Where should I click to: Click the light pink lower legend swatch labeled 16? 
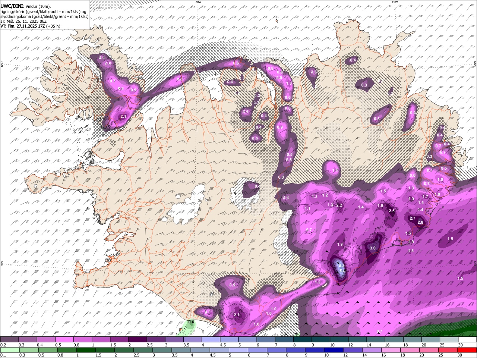(x=391, y=350)
